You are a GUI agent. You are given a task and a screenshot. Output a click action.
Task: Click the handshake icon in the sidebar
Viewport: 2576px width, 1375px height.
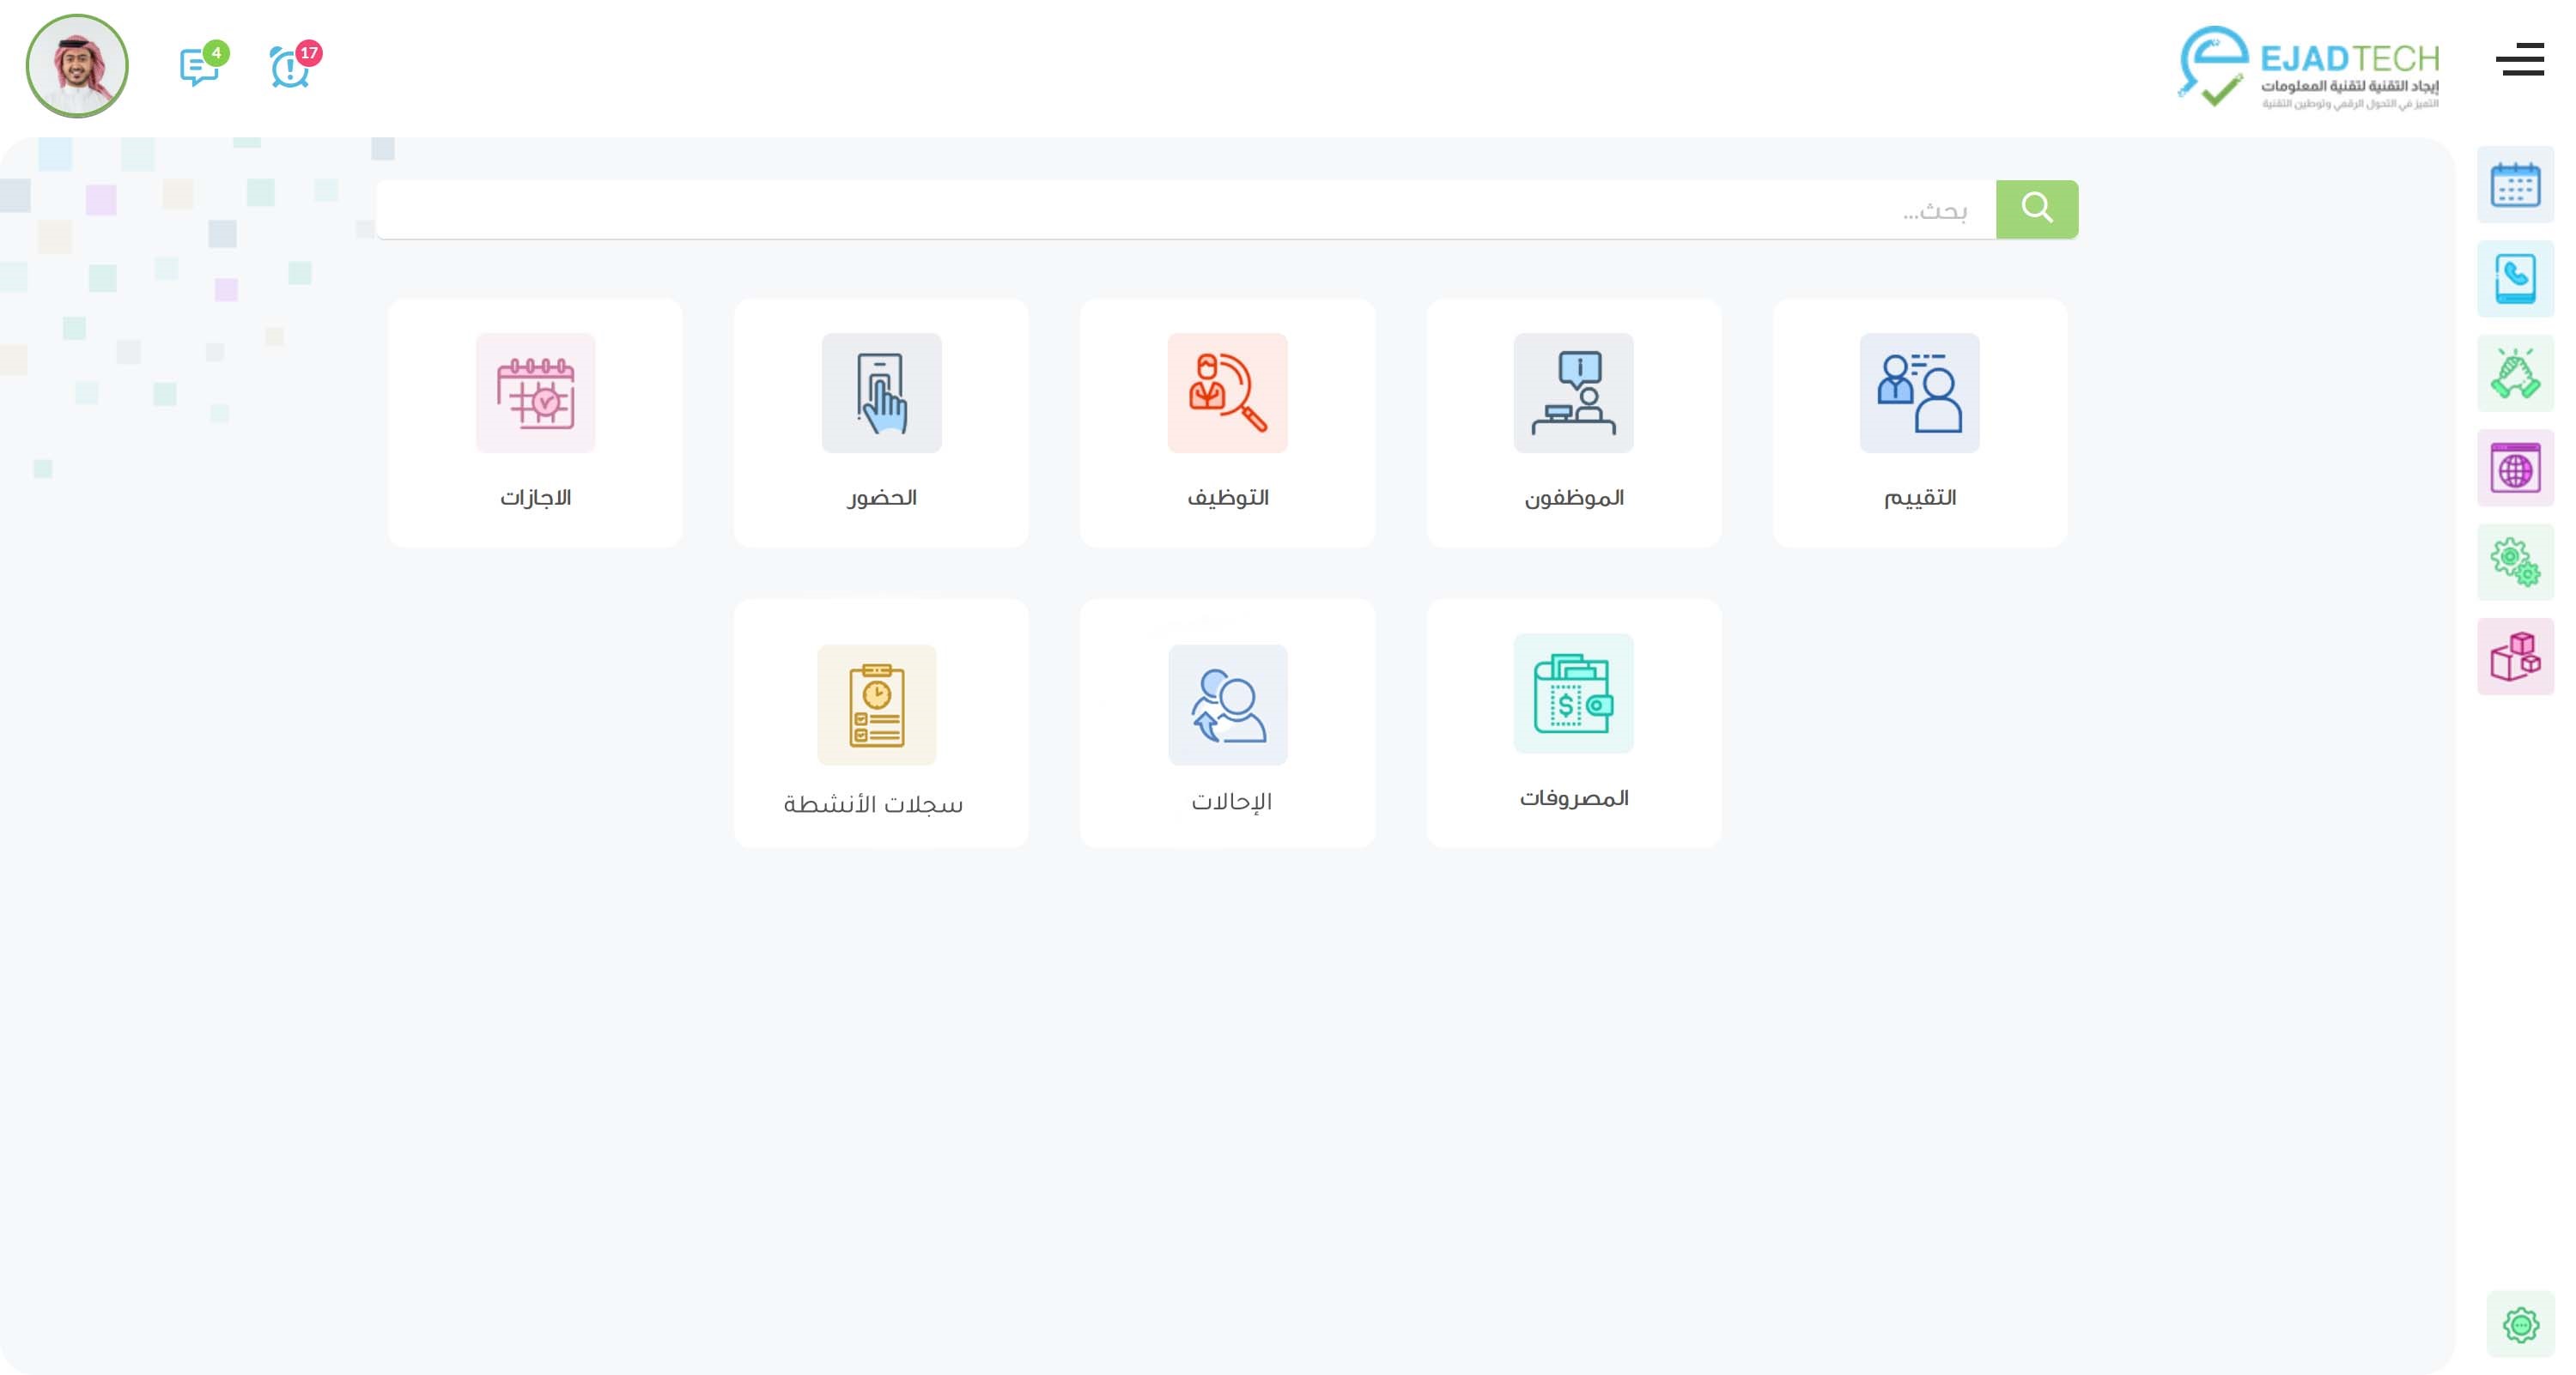coord(2514,373)
